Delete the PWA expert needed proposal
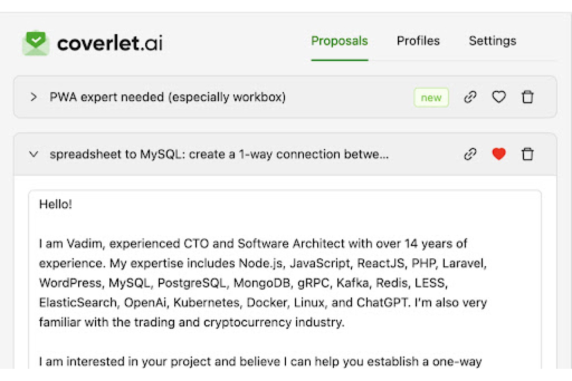This screenshot has width=572, height=381. point(528,97)
